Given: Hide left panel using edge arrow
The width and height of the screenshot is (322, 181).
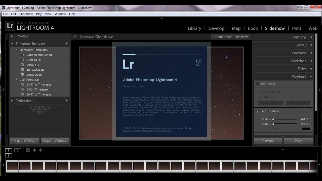Looking at the screenshot, I should tap(3, 89).
